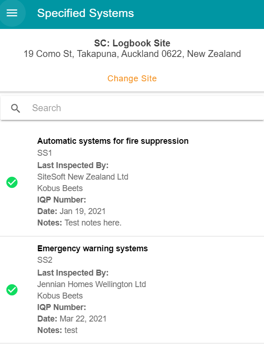This screenshot has height=350, width=264.
Task: Click the Mar 22, 2021 date
Action: tap(83, 319)
